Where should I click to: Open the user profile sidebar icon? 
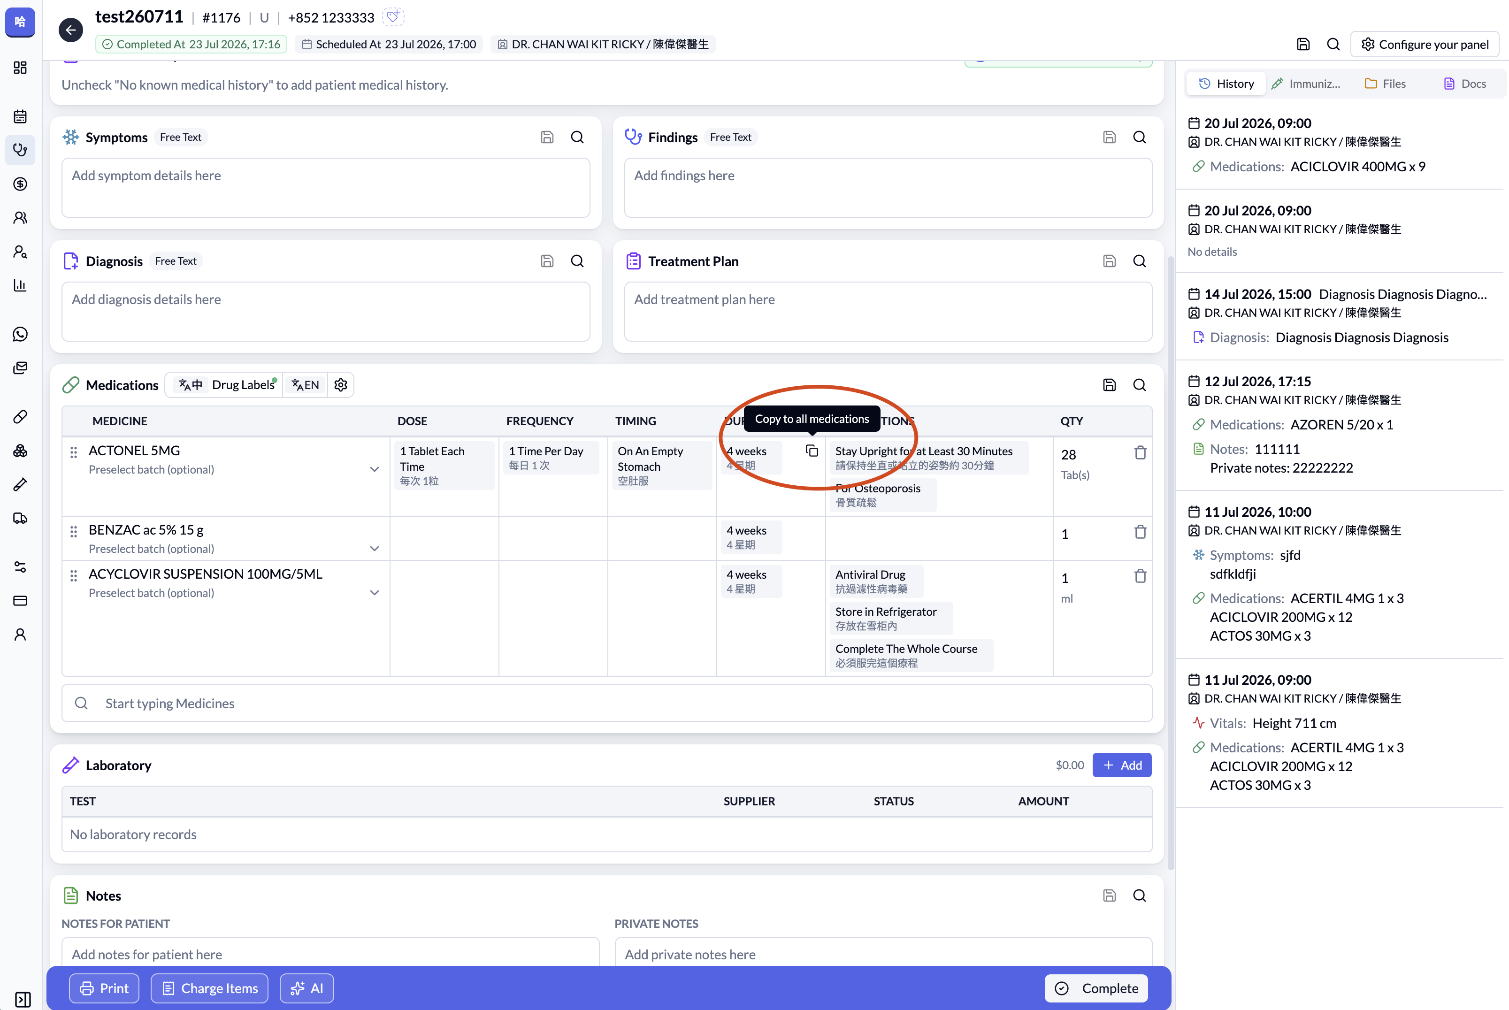20,635
